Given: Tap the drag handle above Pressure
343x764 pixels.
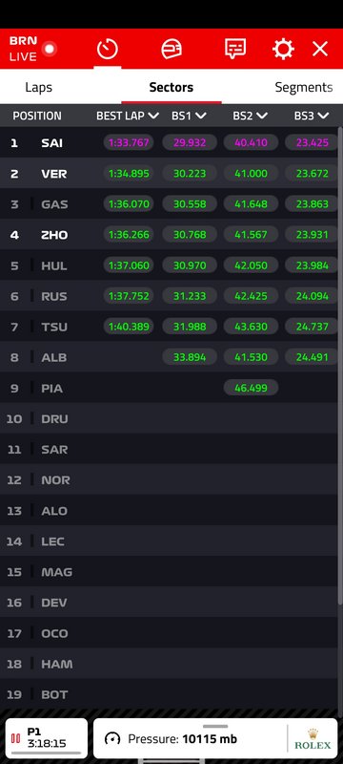Looking at the screenshot, I should click(x=215, y=726).
